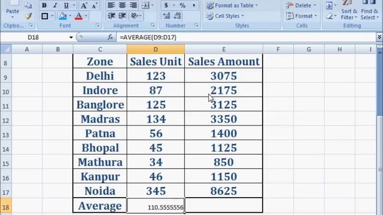Open Format cells menu
This screenshot has height=215, width=383.
tap(302, 16)
